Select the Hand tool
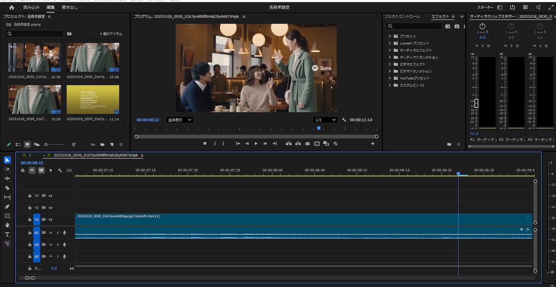Image resolution: width=556 pixels, height=287 pixels. (x=7, y=225)
